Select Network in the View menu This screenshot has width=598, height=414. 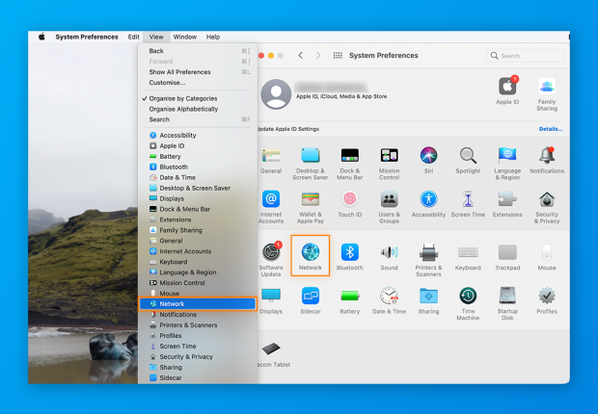click(x=172, y=304)
